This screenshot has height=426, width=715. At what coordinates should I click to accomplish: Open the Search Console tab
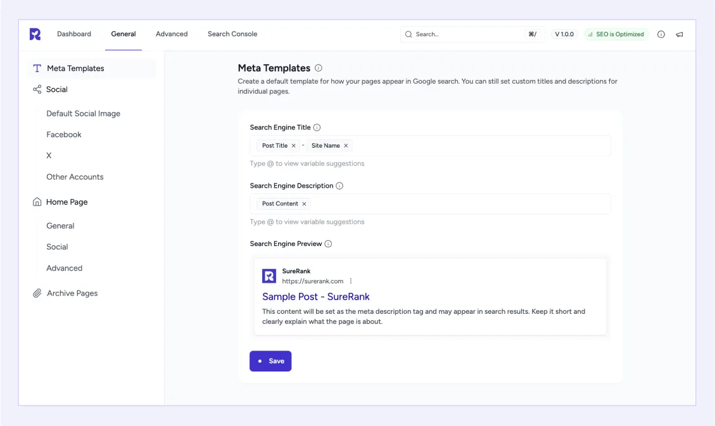coord(232,34)
